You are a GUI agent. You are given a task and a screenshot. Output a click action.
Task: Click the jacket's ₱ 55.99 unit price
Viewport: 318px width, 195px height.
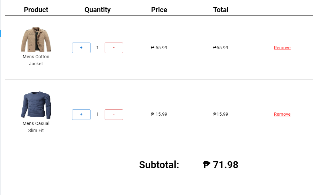coord(159,48)
